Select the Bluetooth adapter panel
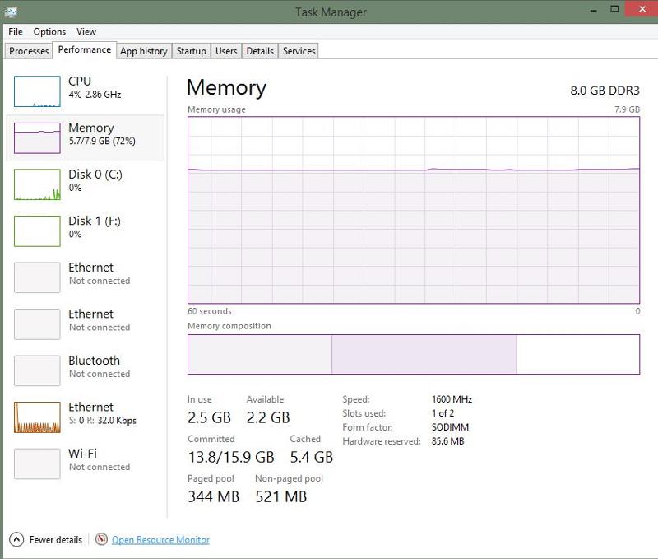This screenshot has height=559, width=658. 38,367
